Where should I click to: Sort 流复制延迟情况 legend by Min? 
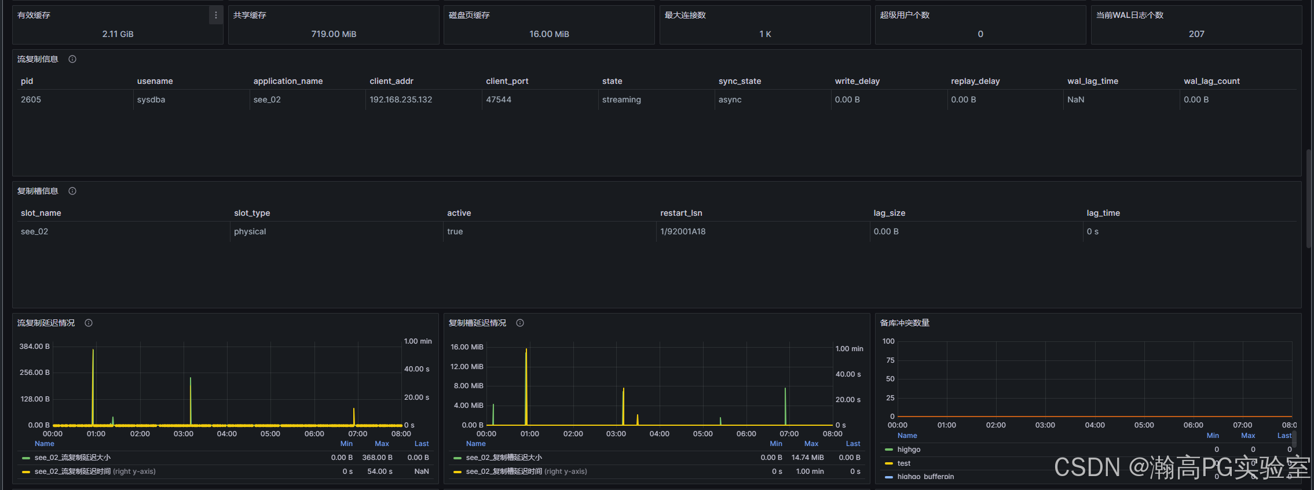346,444
